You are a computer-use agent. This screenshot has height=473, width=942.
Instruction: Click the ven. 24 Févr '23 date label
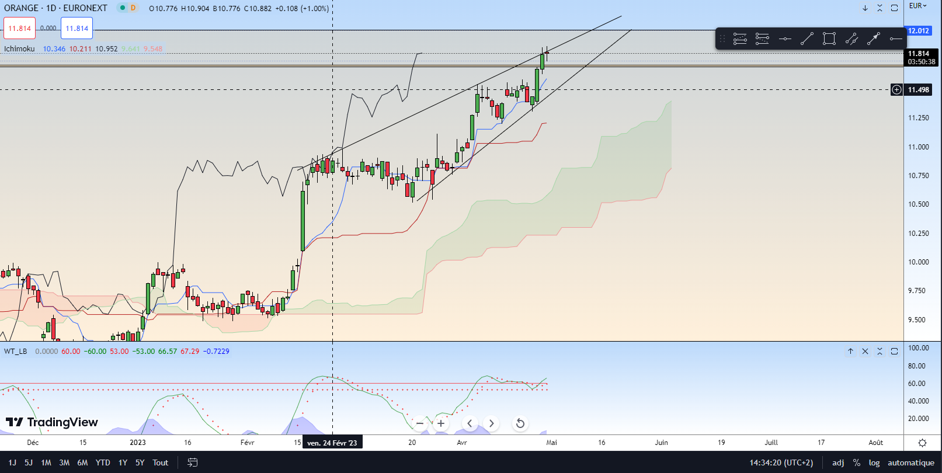(x=332, y=443)
